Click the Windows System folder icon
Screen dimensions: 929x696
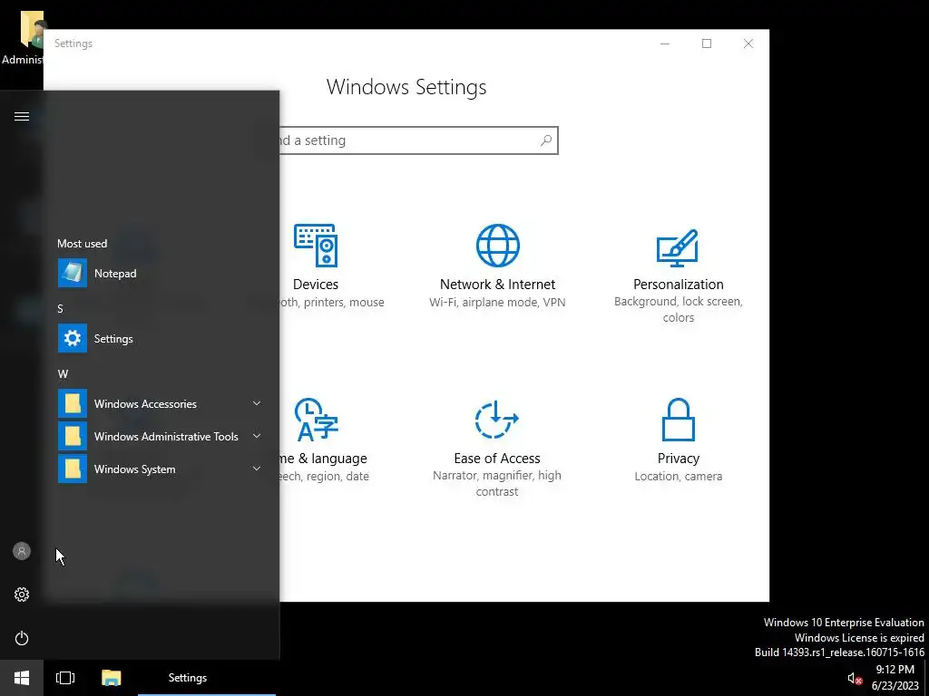coord(73,469)
